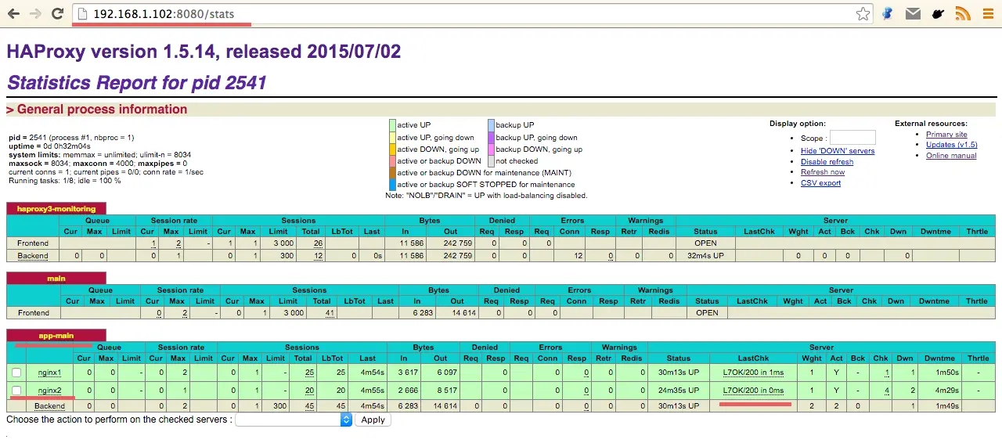
Task: Click the address bar URL
Action: tap(164, 13)
